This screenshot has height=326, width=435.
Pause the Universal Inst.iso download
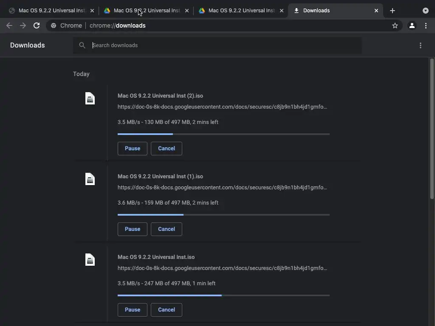coord(133,310)
